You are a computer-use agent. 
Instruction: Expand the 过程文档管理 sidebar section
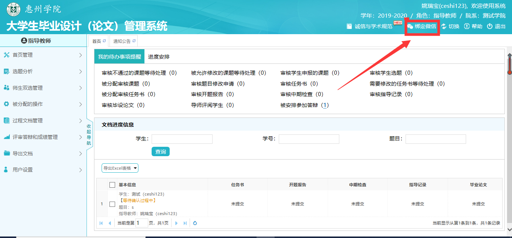pyautogui.click(x=43, y=121)
